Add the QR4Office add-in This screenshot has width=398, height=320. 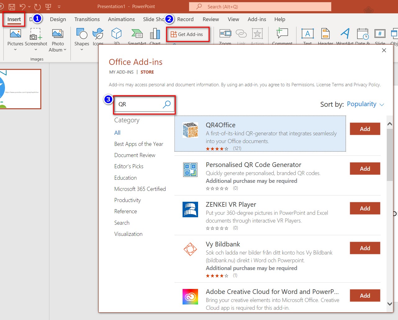tap(365, 129)
